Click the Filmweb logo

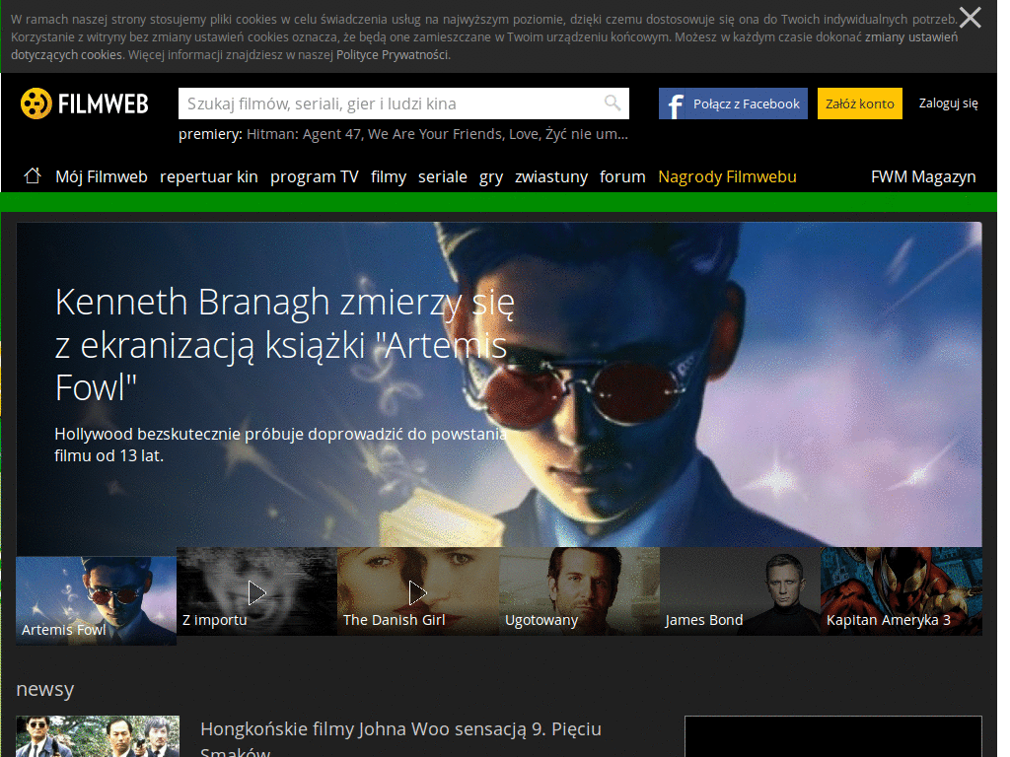tap(84, 103)
